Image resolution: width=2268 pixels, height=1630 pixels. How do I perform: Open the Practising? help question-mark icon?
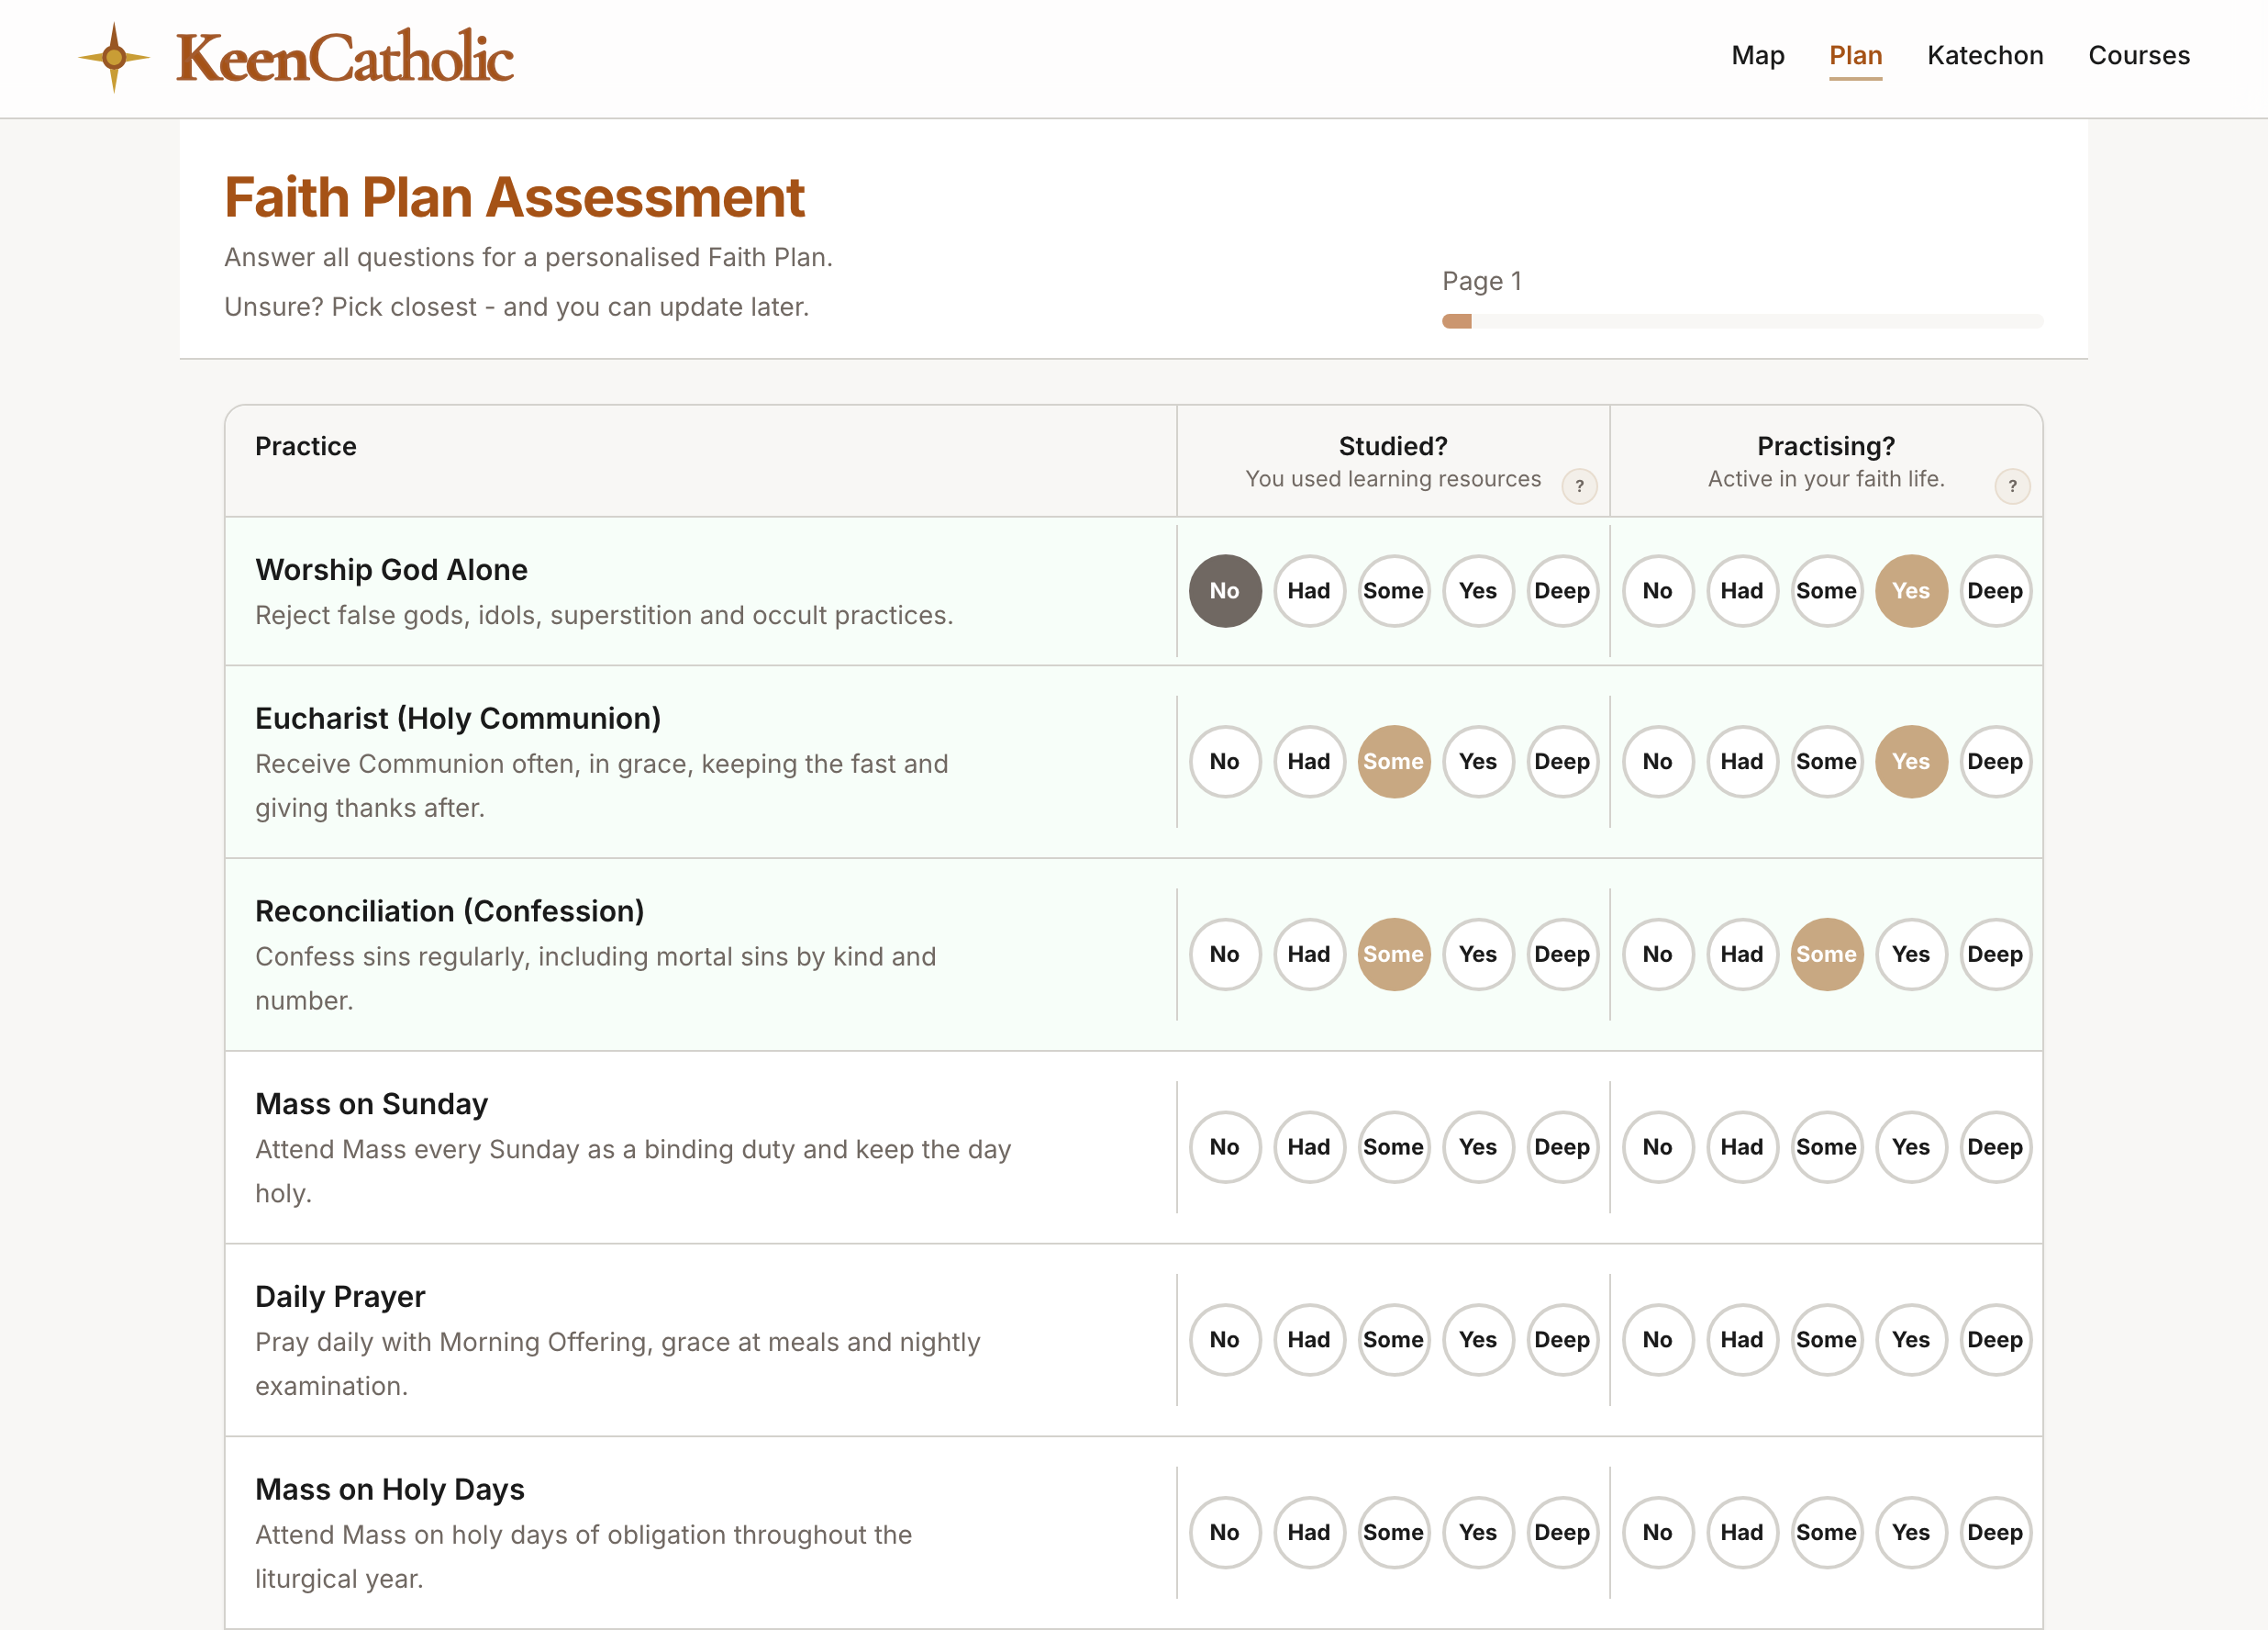click(x=2012, y=486)
